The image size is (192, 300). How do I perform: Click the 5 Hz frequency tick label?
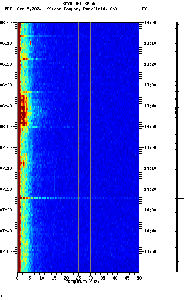pyautogui.click(x=30, y=278)
